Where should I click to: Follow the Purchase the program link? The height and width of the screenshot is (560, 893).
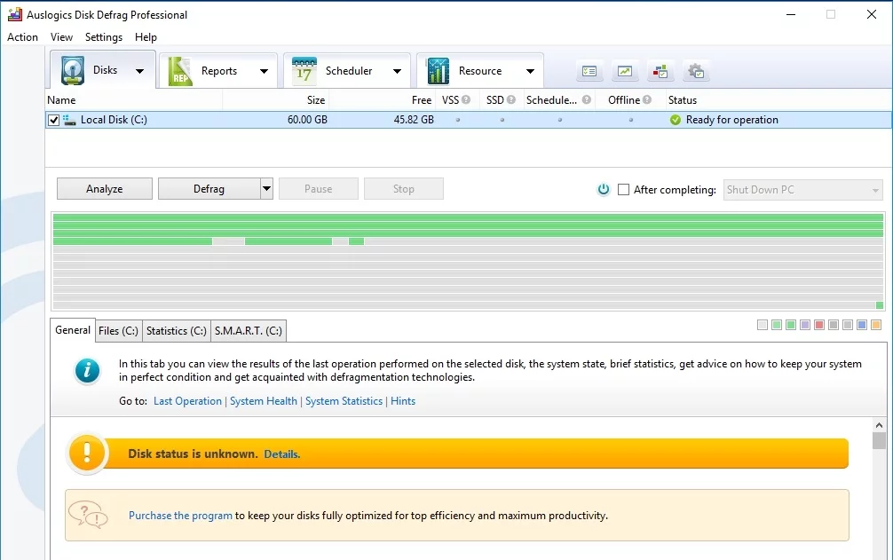(x=180, y=515)
